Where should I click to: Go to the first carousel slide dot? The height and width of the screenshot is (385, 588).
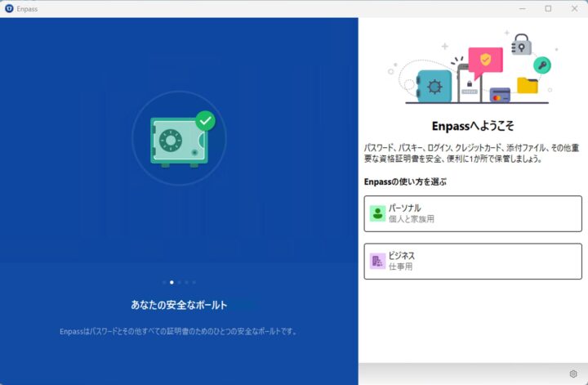click(163, 282)
